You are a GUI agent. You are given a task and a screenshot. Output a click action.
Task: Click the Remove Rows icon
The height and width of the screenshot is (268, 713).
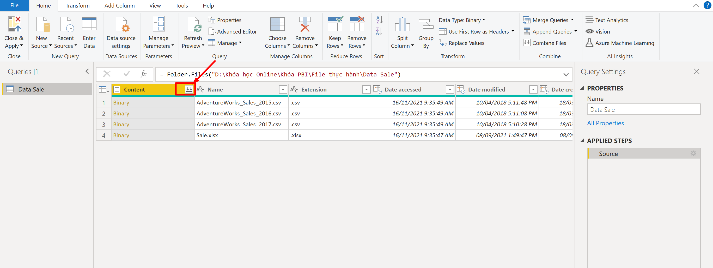coord(357,23)
